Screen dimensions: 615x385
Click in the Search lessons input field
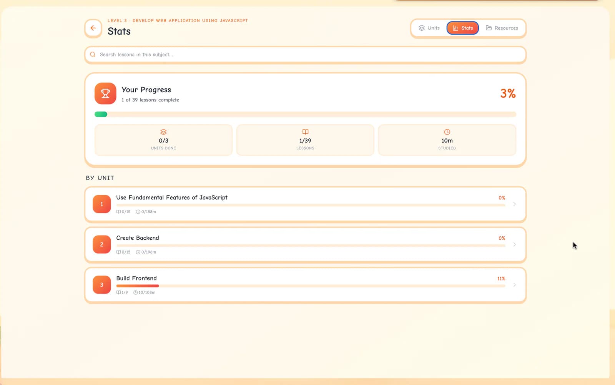click(305, 55)
